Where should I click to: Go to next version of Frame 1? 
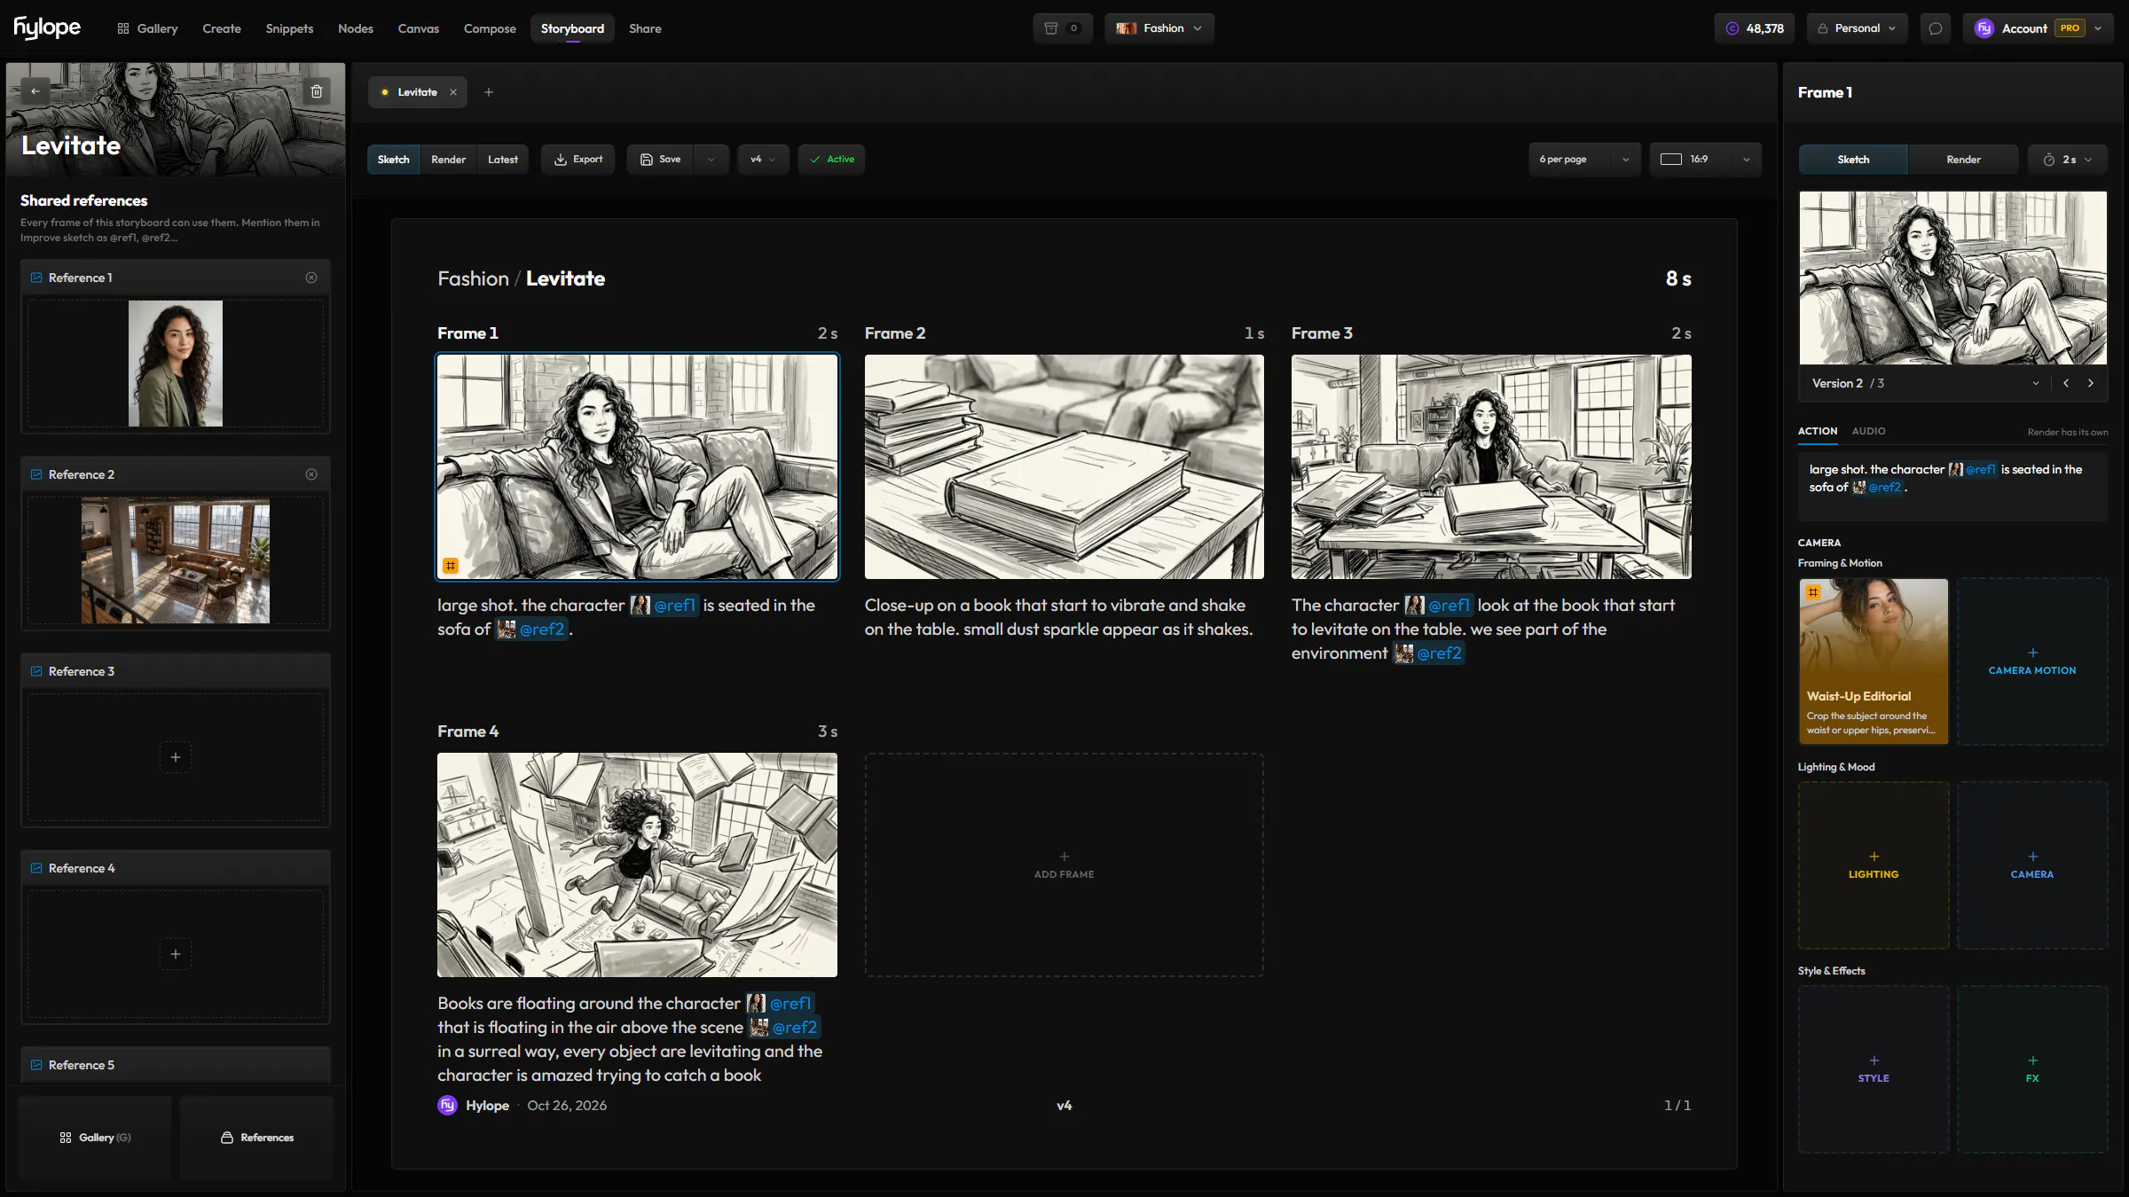pyautogui.click(x=2091, y=383)
